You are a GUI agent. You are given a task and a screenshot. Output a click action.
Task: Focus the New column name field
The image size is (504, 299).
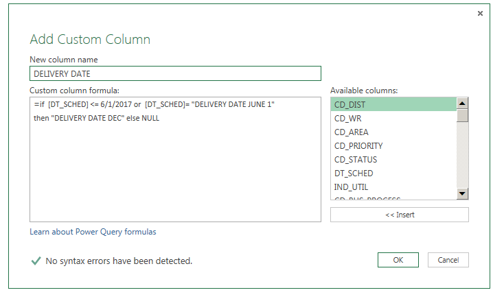(x=175, y=73)
